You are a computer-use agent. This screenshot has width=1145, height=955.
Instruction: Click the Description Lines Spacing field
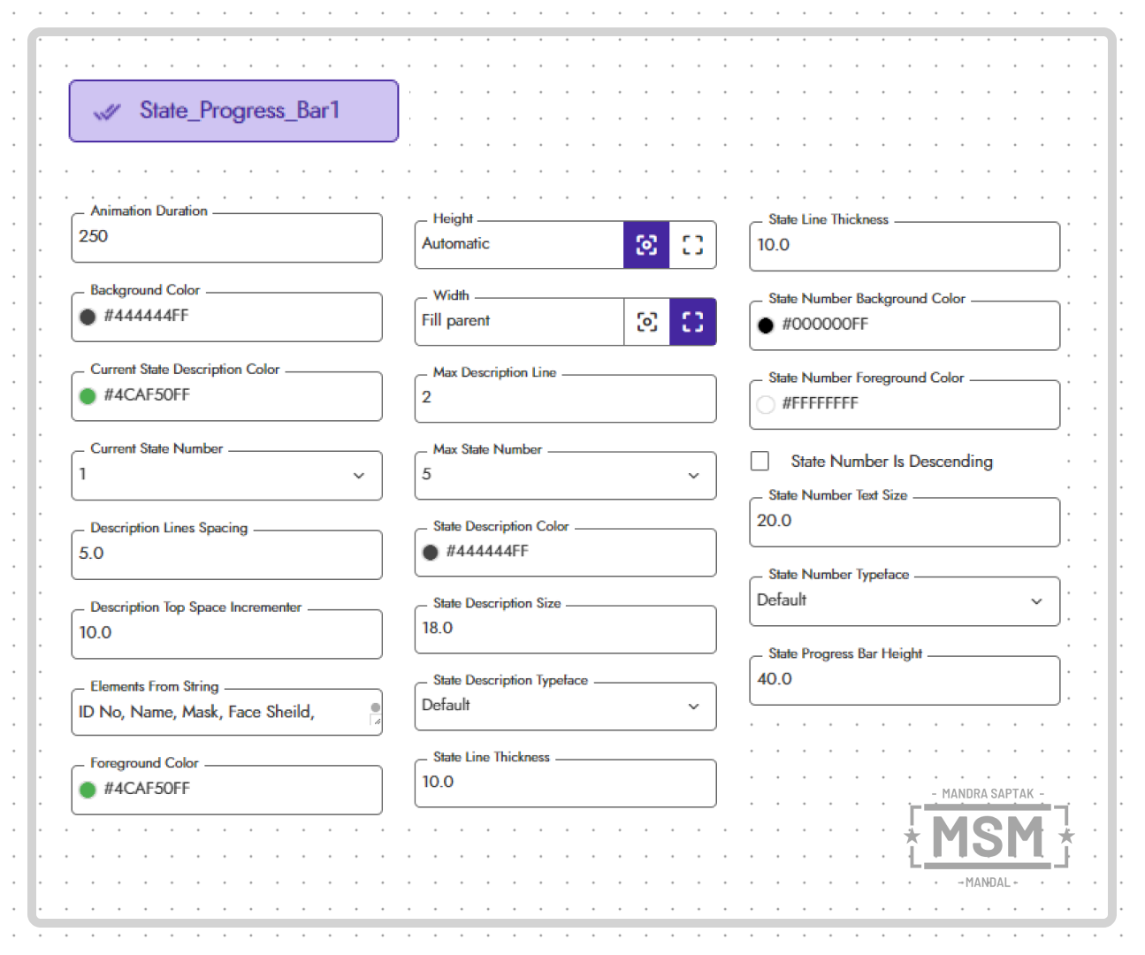pos(226,554)
